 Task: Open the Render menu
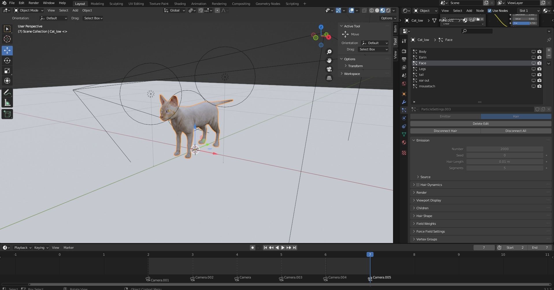click(x=34, y=3)
